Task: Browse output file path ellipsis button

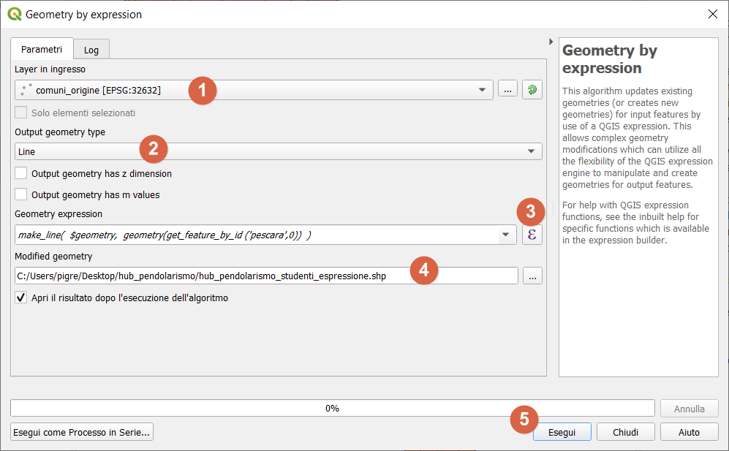Action: click(x=532, y=276)
